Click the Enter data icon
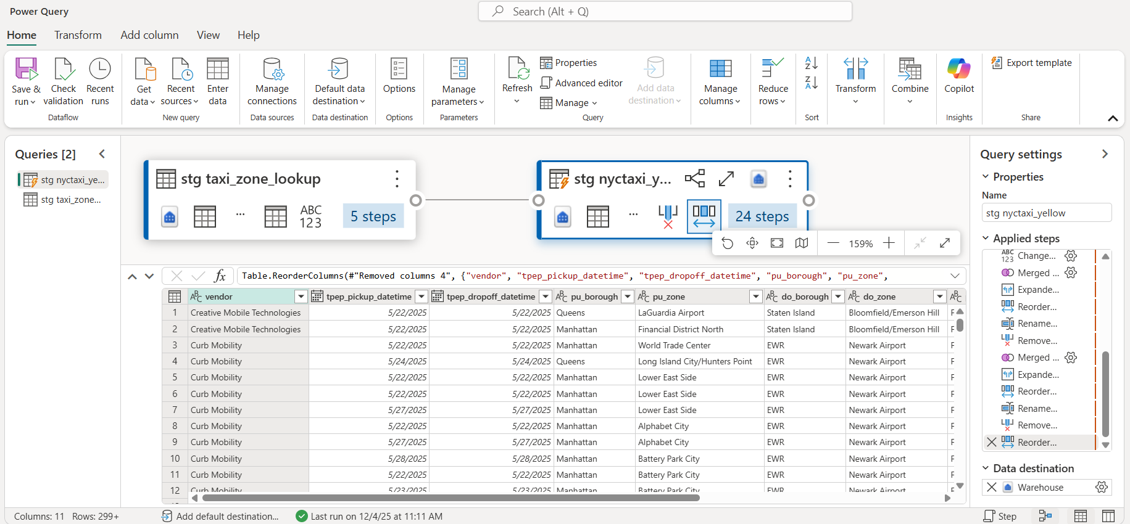 tap(217, 69)
